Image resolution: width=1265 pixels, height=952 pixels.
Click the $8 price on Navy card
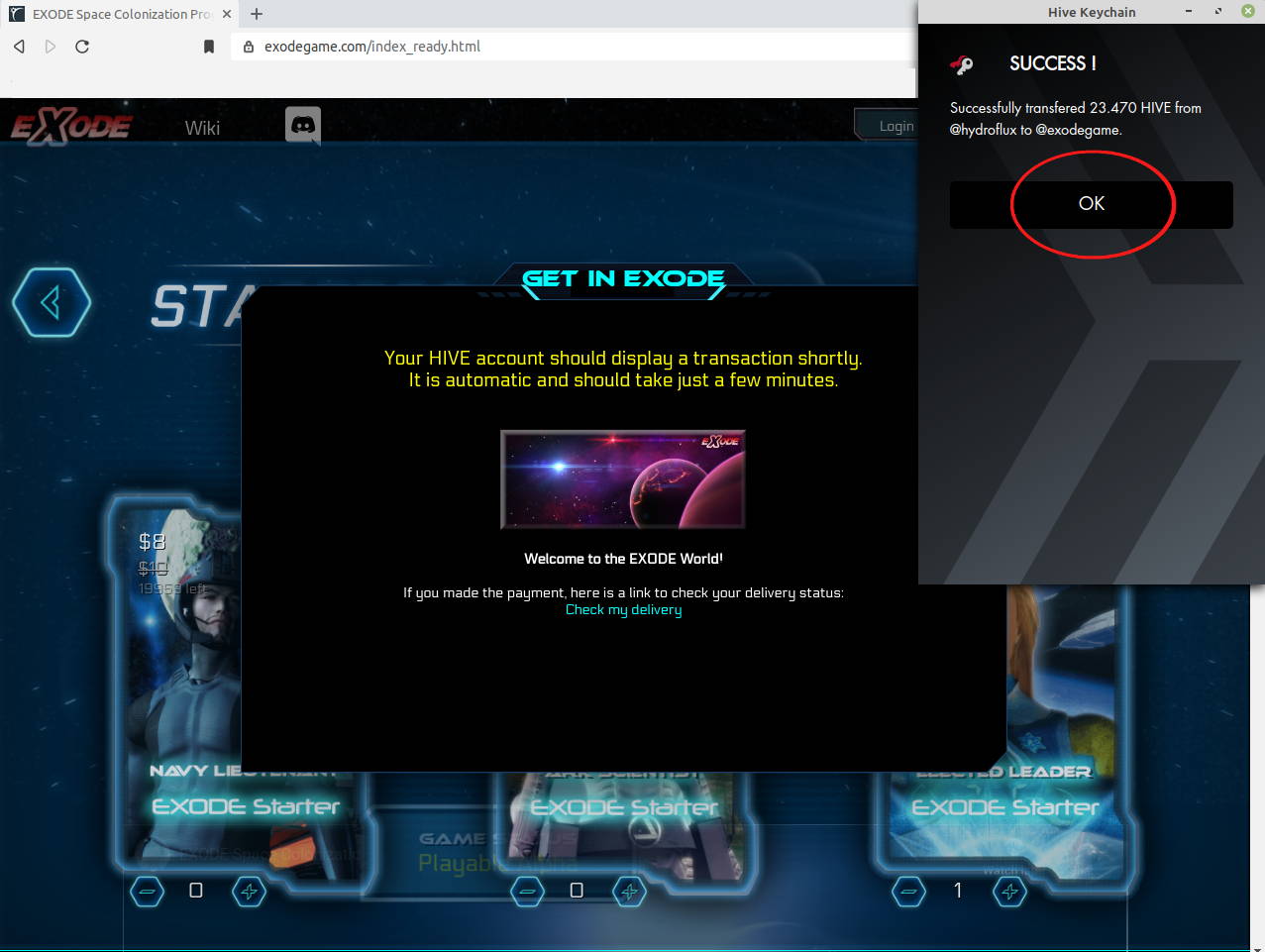pos(152,542)
